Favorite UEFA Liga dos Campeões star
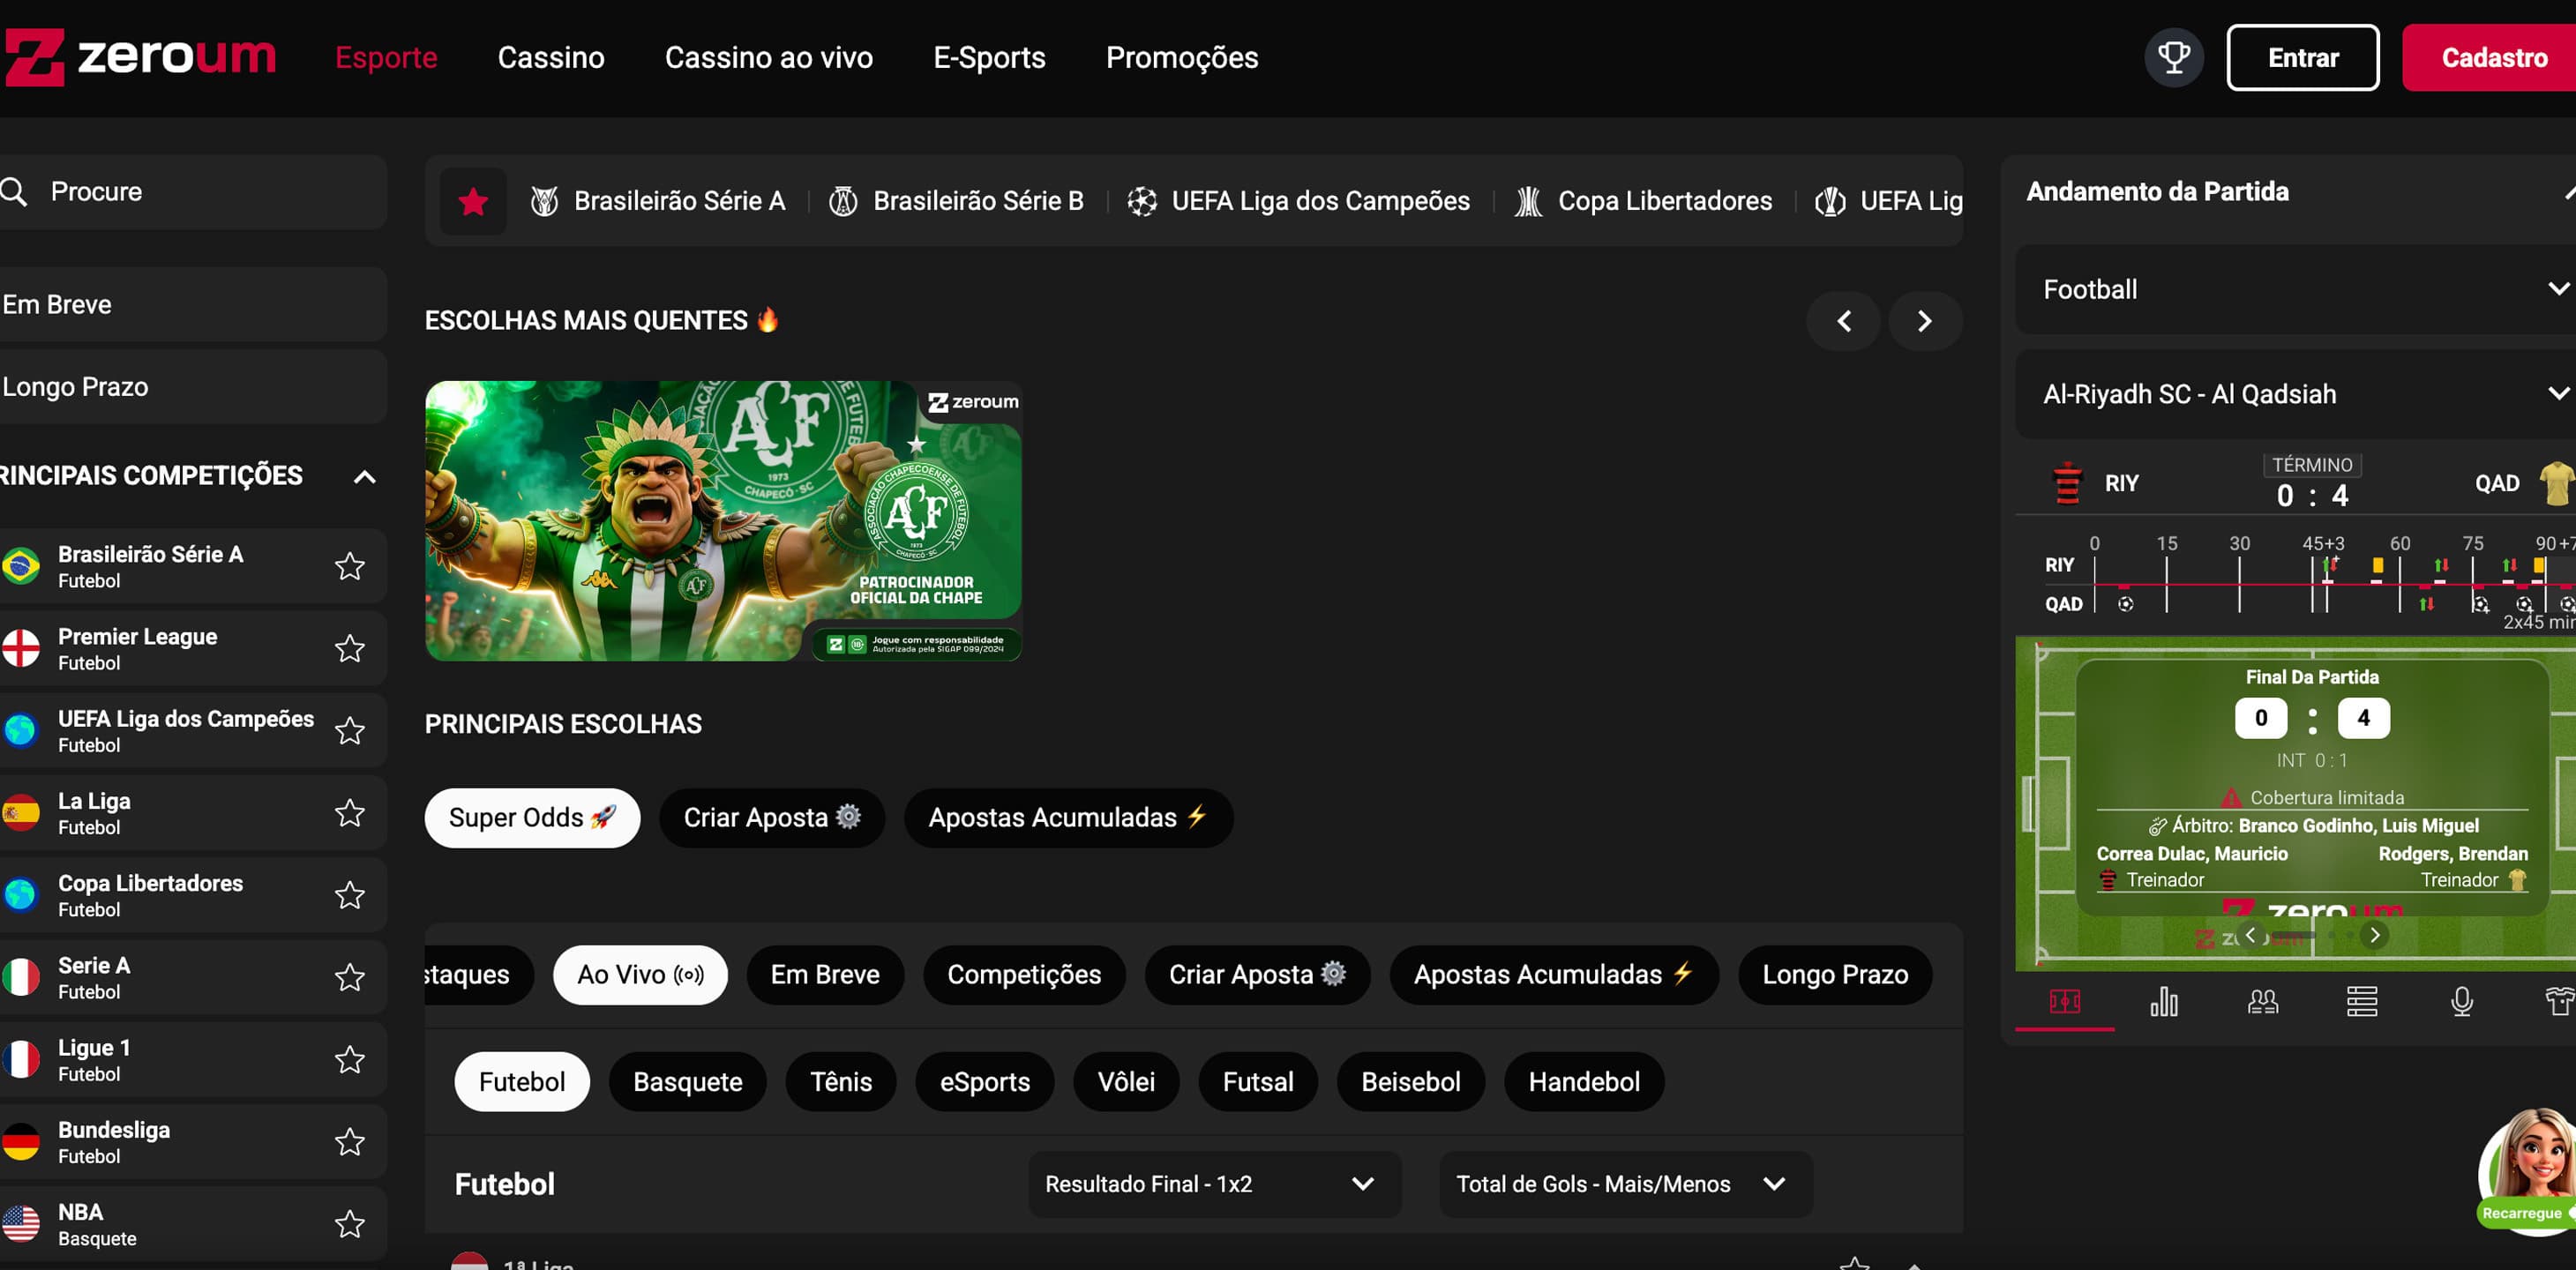 pyautogui.click(x=349, y=730)
